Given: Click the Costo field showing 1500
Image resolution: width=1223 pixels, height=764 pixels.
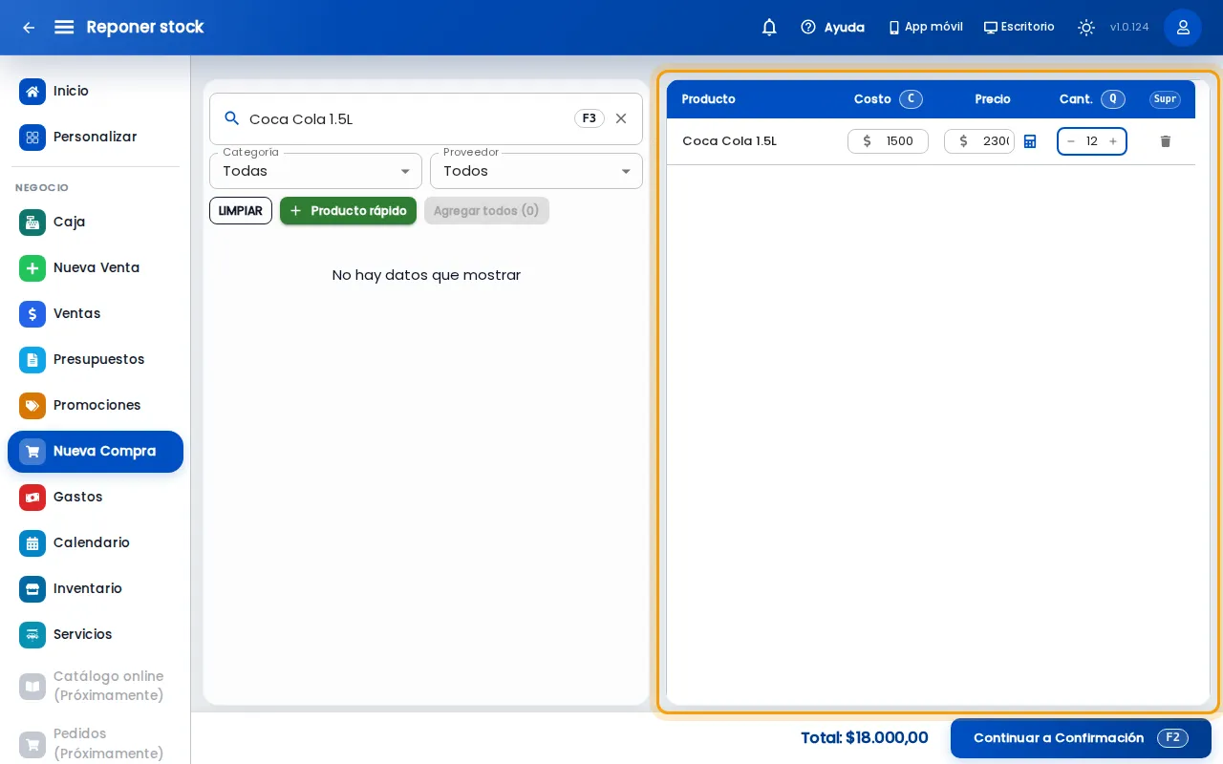Looking at the screenshot, I should pyautogui.click(x=888, y=141).
